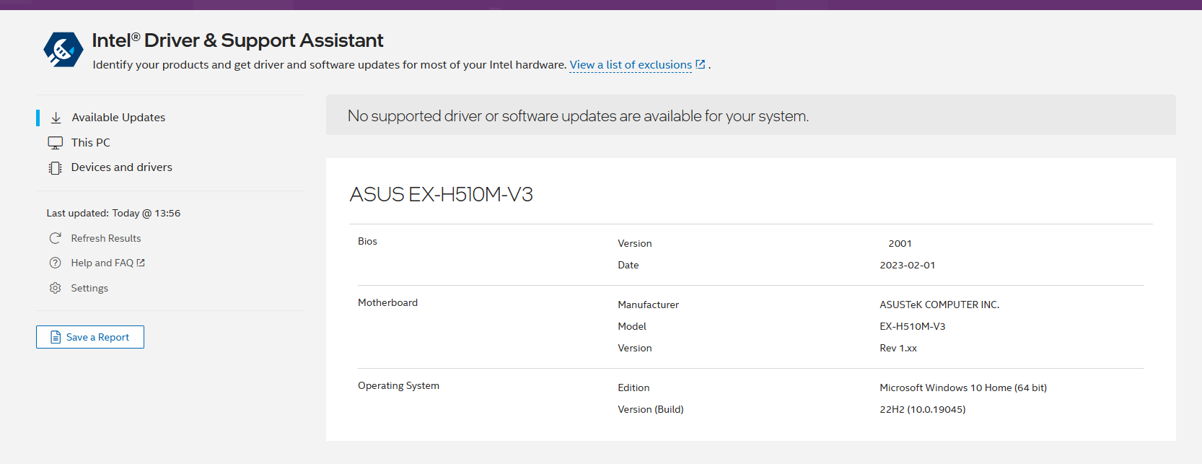This screenshot has height=464, width=1202.
Task: Click the Version (Build) field label
Action: pyautogui.click(x=651, y=409)
